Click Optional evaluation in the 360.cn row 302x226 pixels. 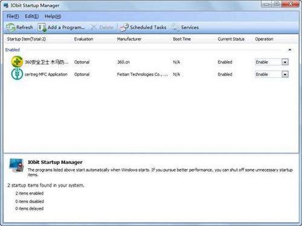(x=82, y=62)
